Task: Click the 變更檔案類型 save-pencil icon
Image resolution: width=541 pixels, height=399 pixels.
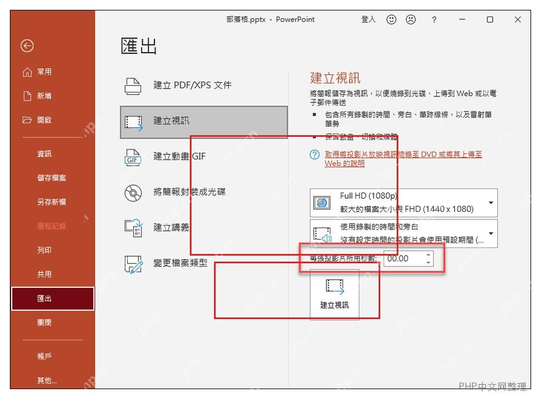Action: 133,264
